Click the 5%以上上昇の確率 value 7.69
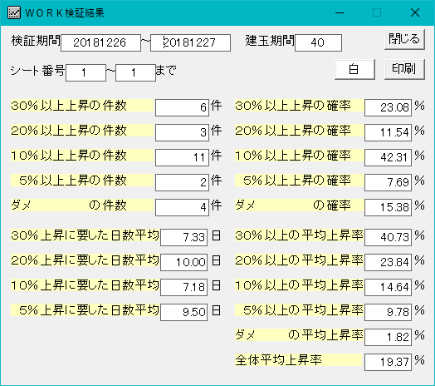The height and width of the screenshot is (386, 435). (388, 183)
